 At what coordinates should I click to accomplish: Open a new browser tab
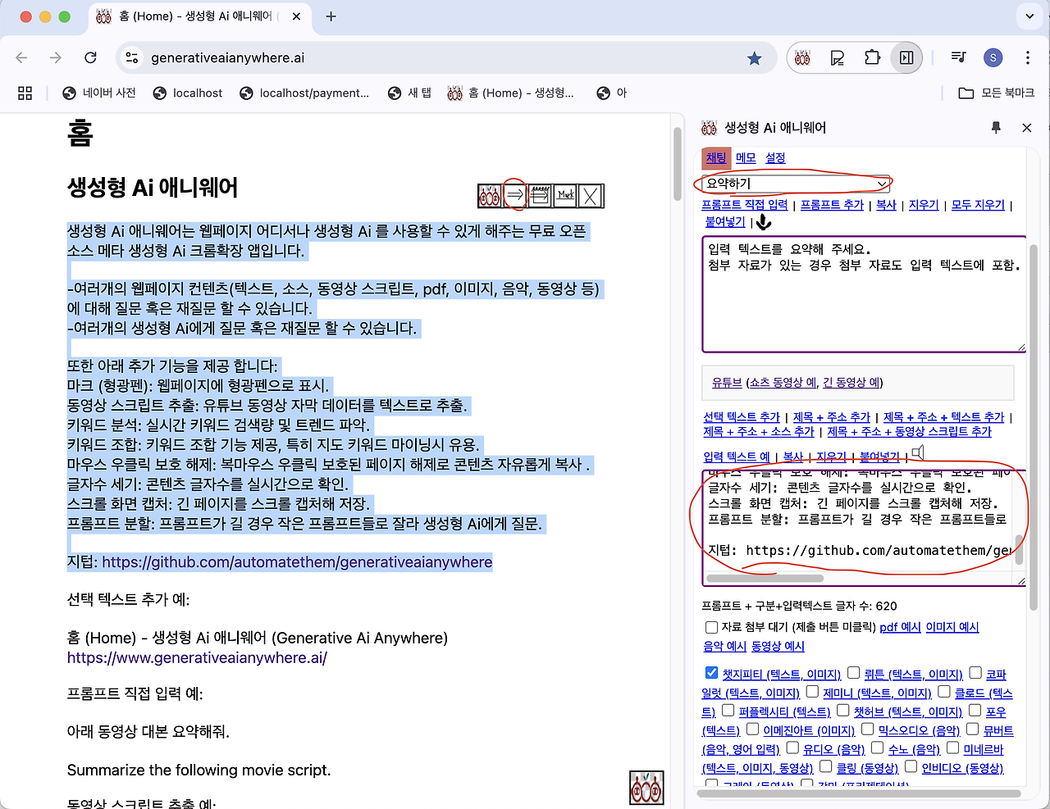[x=331, y=16]
